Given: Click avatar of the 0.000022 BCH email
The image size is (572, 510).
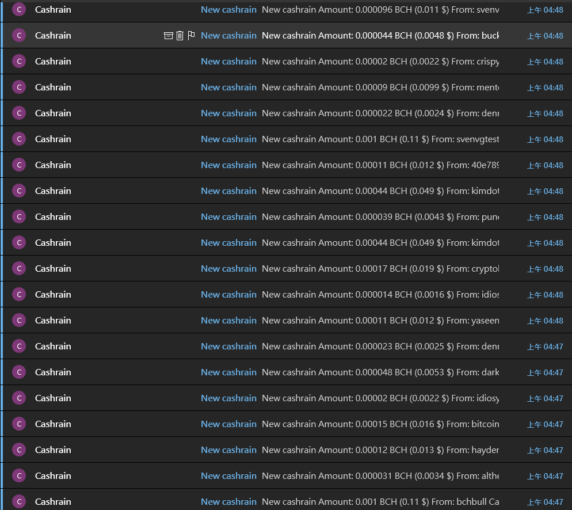Looking at the screenshot, I should click(19, 113).
